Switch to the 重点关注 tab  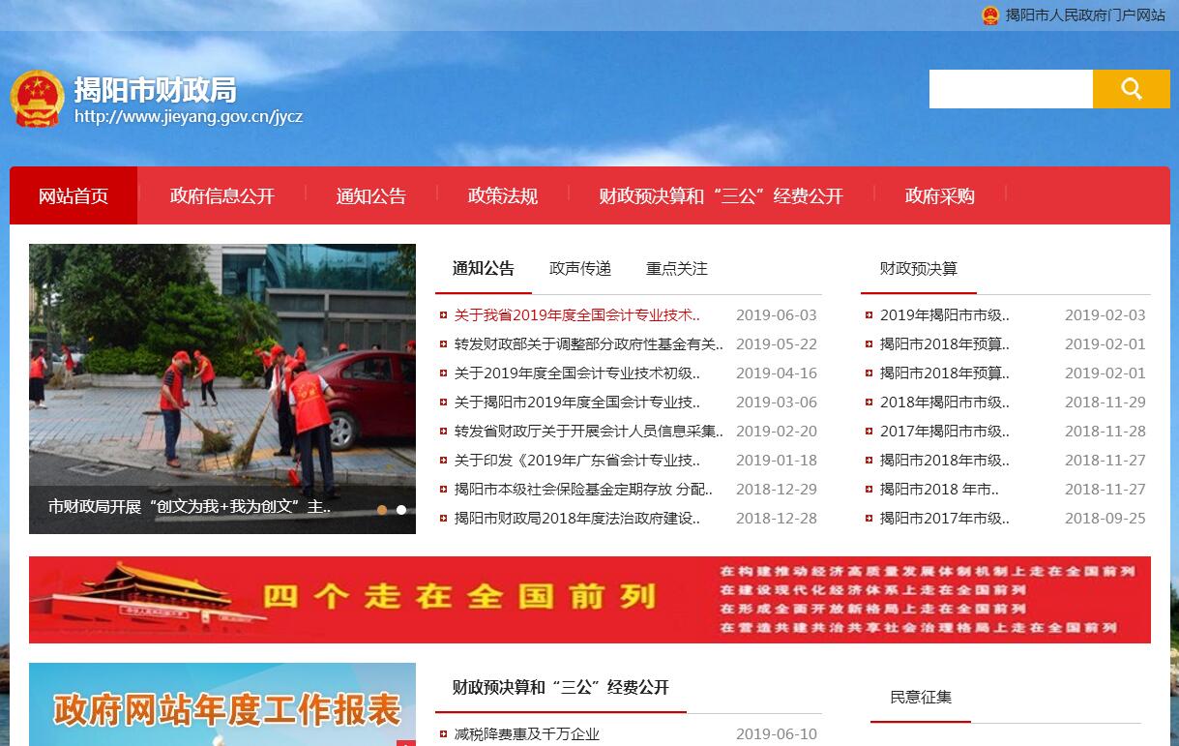(677, 269)
